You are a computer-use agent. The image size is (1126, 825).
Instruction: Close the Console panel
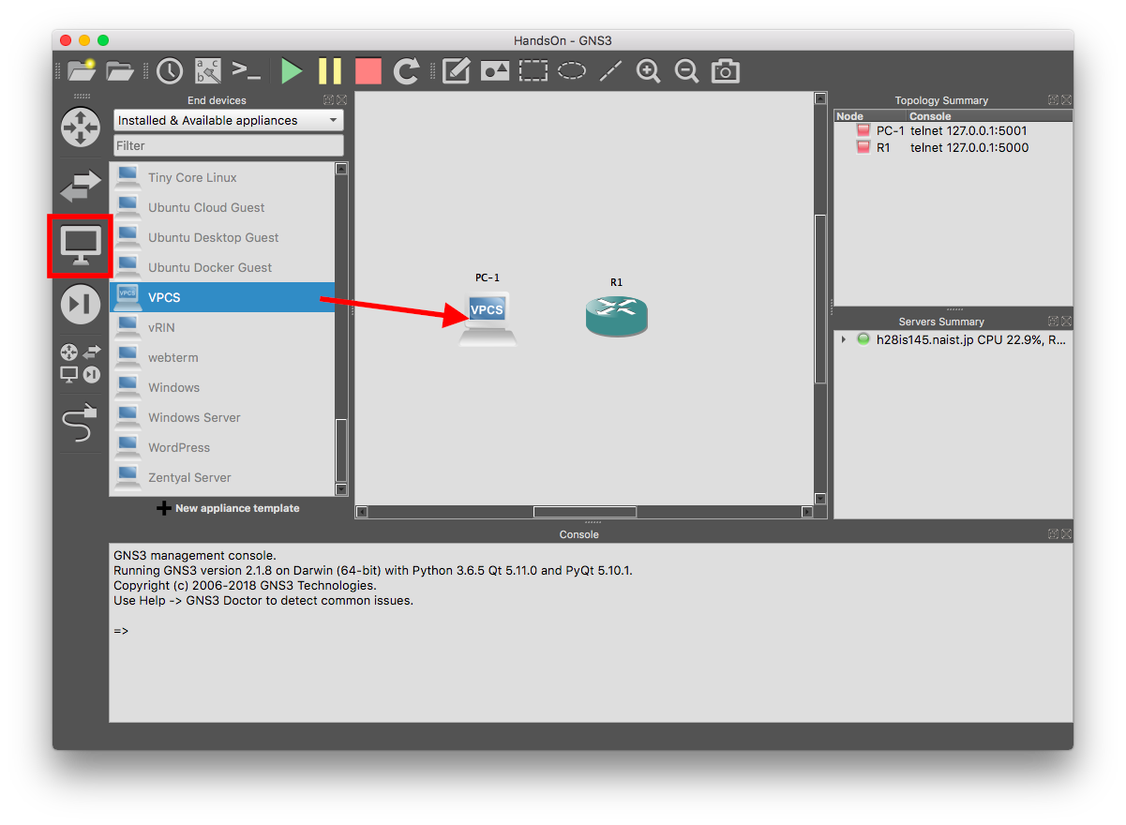tap(1067, 534)
